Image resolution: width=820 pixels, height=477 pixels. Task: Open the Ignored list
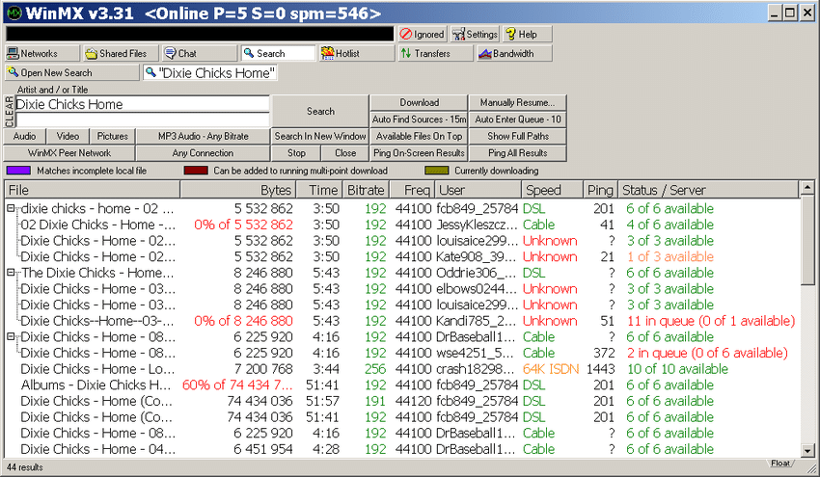423,34
